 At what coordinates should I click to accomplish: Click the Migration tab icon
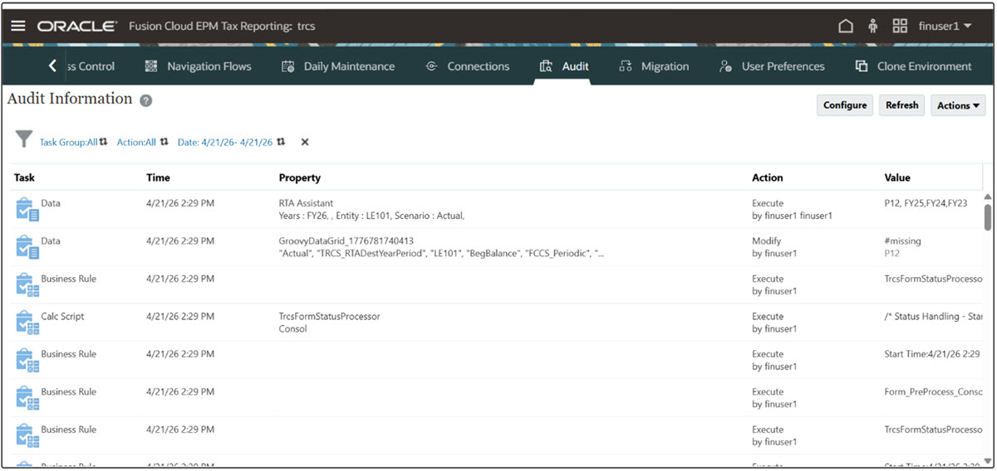click(626, 66)
